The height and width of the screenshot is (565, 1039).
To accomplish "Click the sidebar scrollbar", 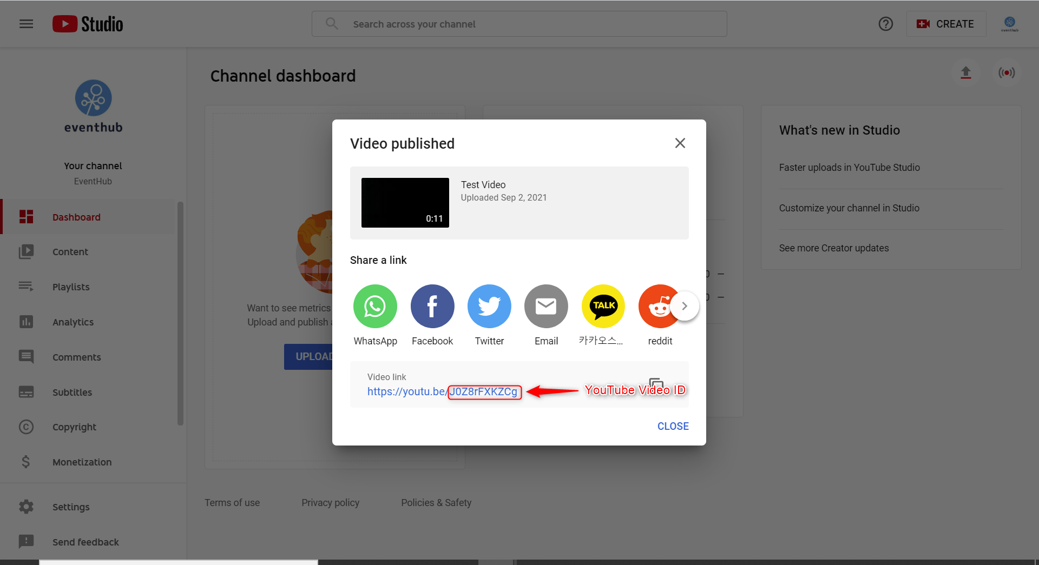I will point(180,314).
